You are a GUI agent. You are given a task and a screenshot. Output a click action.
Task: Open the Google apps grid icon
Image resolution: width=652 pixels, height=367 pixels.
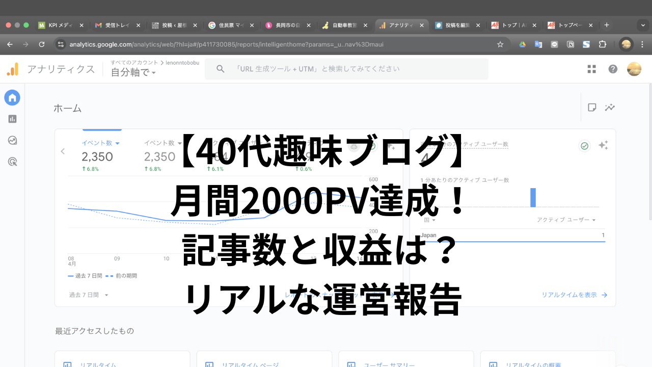click(x=591, y=69)
